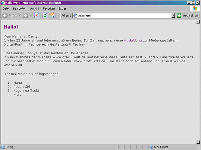Click the Hallo! heading
This screenshot has width=201, height=150.
[x=11, y=27]
